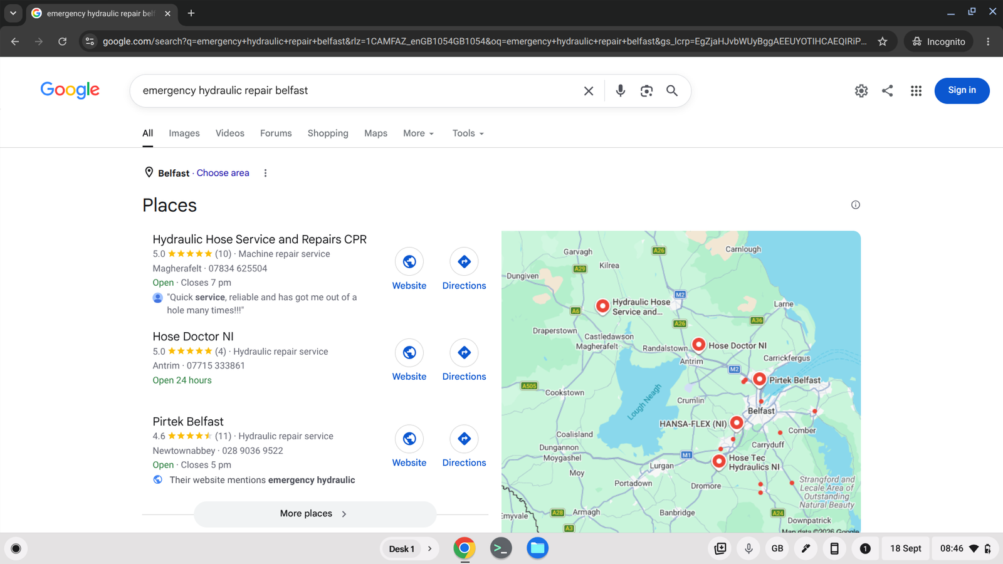The width and height of the screenshot is (1003, 564).
Task: Open the Files app in the shelf
Action: point(537,548)
